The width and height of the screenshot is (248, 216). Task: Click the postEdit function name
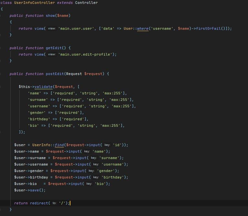[x=55, y=74]
